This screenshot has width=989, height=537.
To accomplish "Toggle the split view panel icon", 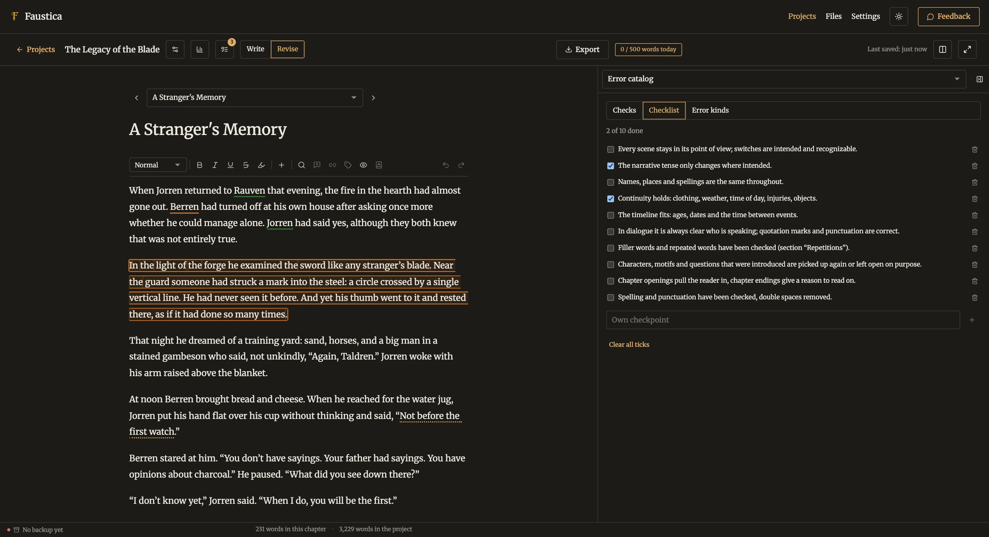I will (x=943, y=49).
